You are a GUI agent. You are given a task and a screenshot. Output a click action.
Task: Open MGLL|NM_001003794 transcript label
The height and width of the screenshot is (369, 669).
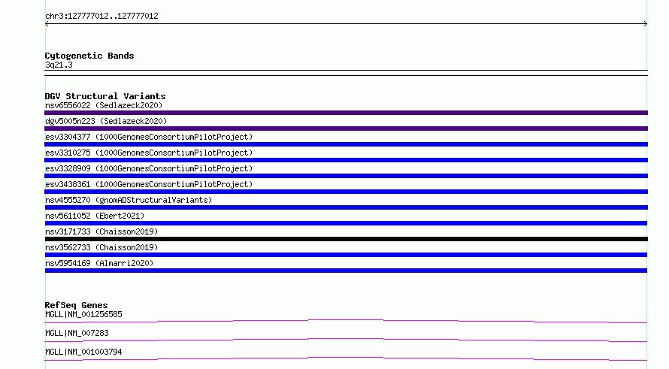coord(83,352)
